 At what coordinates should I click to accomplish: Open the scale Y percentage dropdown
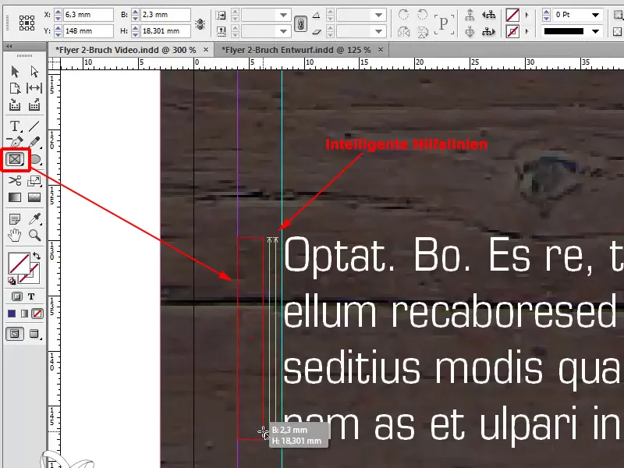283,31
